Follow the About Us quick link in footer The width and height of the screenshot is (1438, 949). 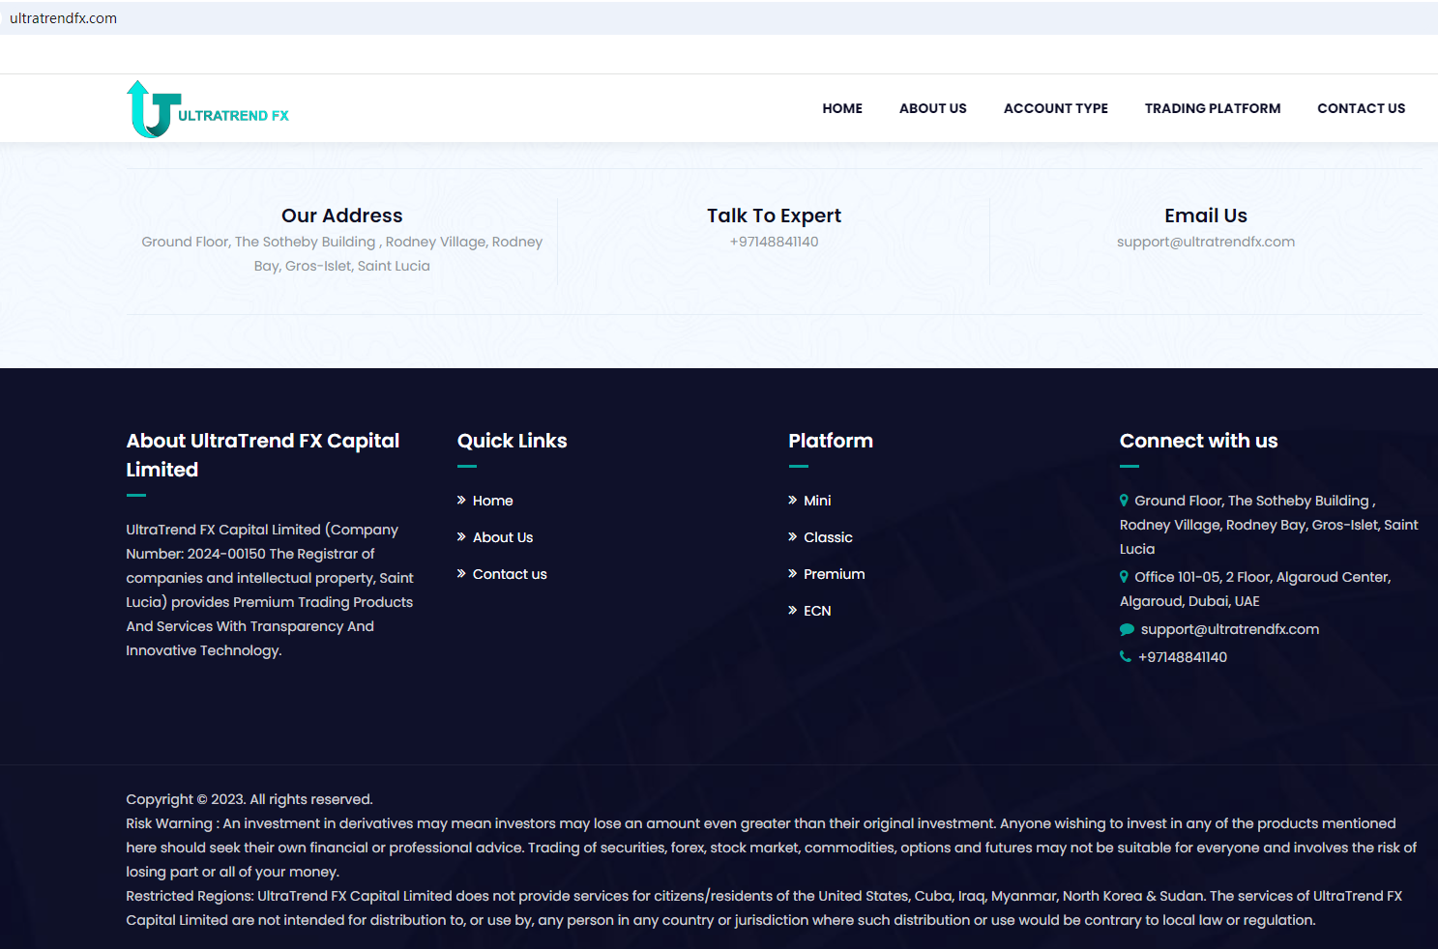[x=502, y=537]
